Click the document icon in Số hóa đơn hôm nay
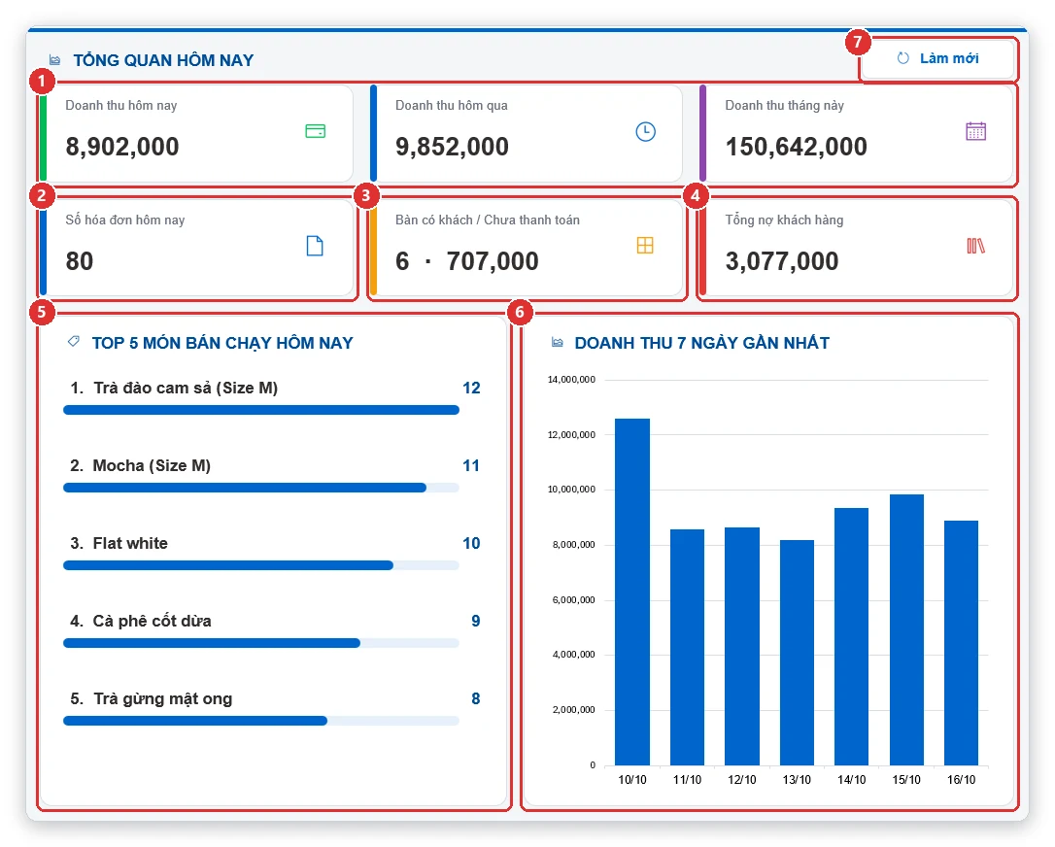 pos(315,246)
